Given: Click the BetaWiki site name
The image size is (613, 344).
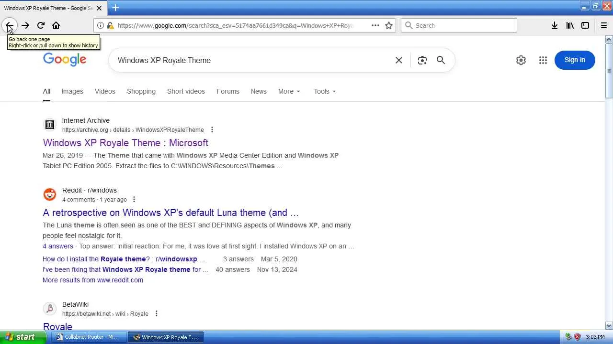Looking at the screenshot, I should 75,304.
